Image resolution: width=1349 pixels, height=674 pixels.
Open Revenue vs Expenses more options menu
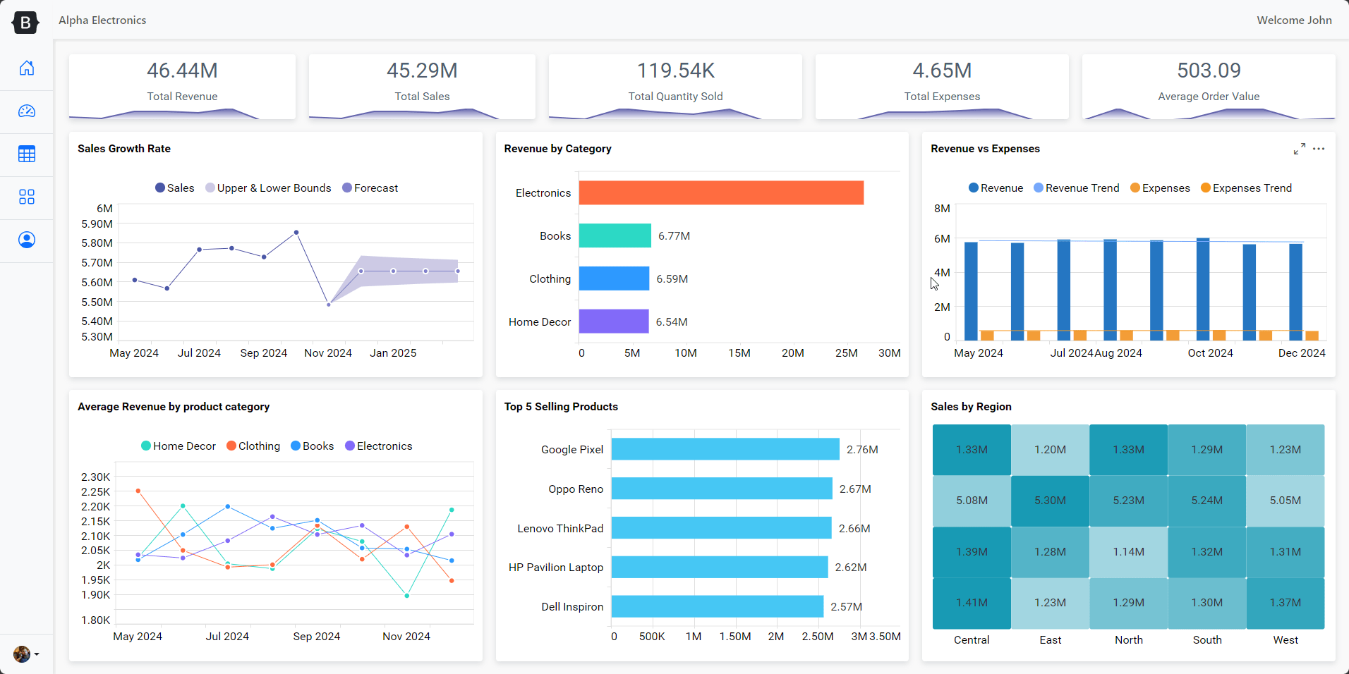[x=1319, y=149]
